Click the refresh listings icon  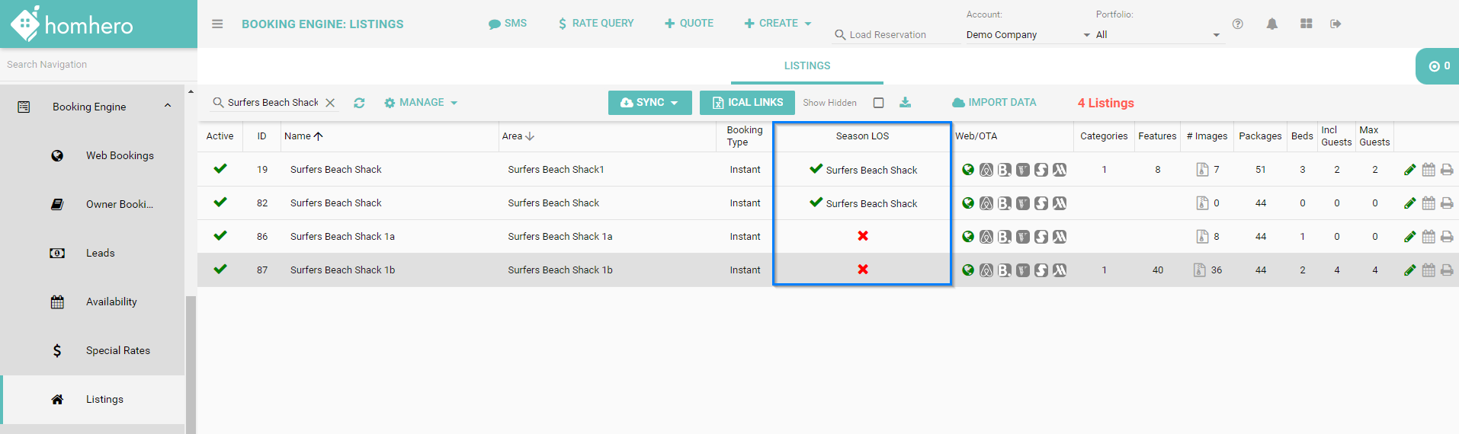click(359, 103)
